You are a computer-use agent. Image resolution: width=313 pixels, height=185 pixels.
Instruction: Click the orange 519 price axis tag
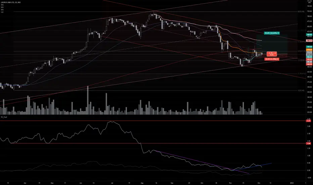pos(309,49)
